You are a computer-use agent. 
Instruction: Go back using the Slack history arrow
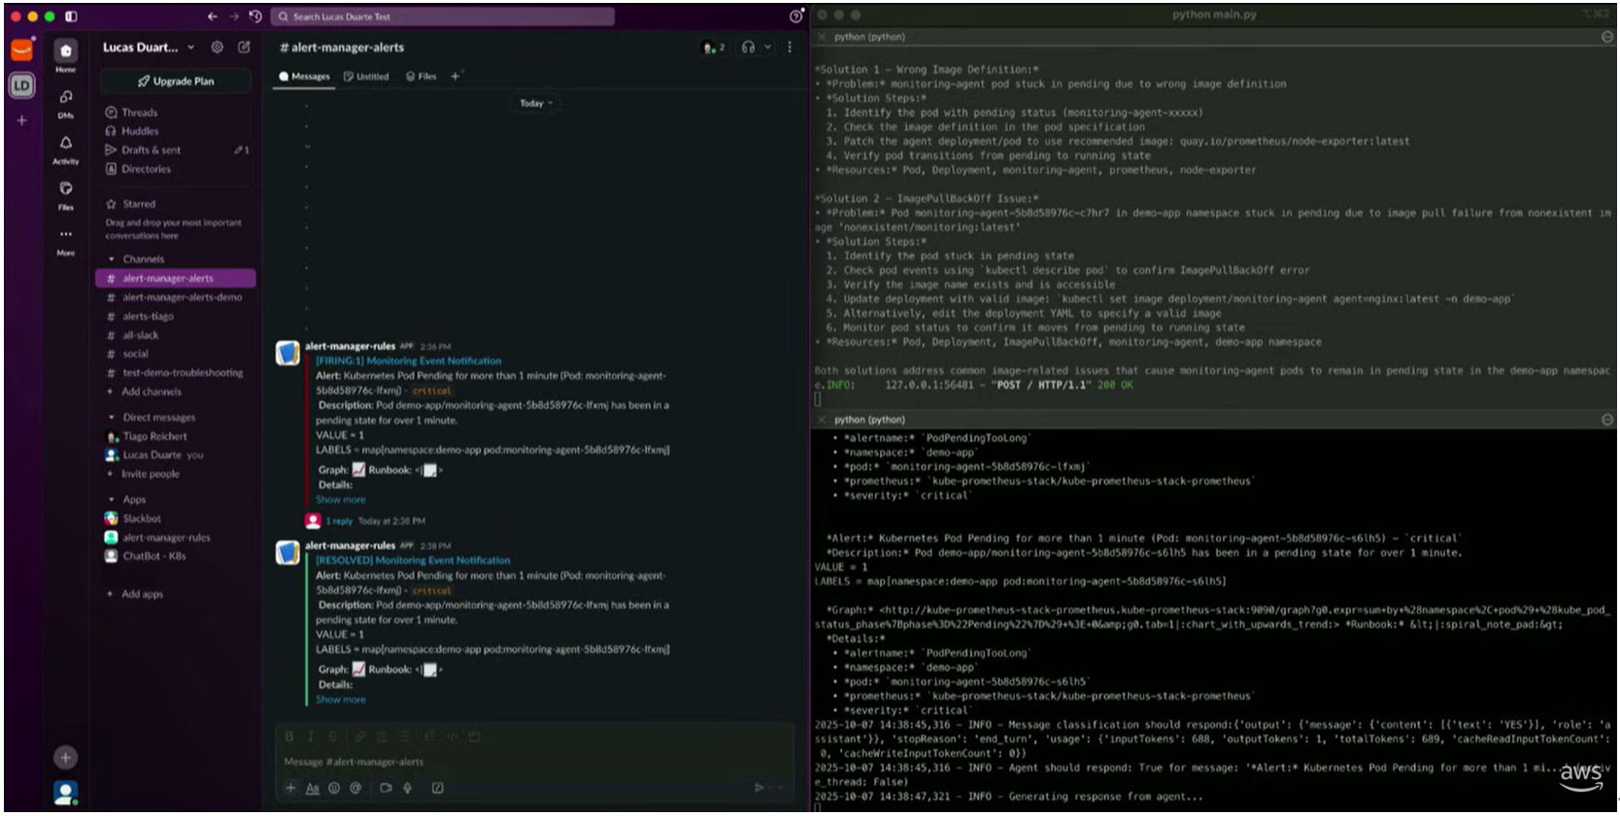(212, 17)
